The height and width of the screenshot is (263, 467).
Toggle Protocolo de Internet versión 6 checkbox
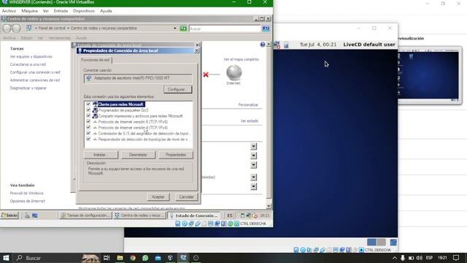(88, 122)
